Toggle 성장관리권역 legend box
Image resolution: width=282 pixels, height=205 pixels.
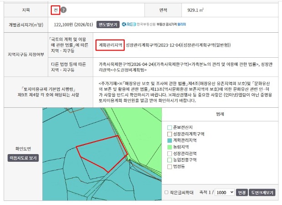(x=170, y=154)
